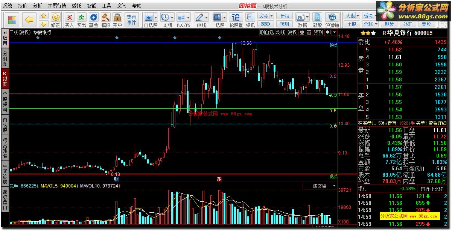
Task: Open the 自选股 star folder icon
Action: click(149, 17)
